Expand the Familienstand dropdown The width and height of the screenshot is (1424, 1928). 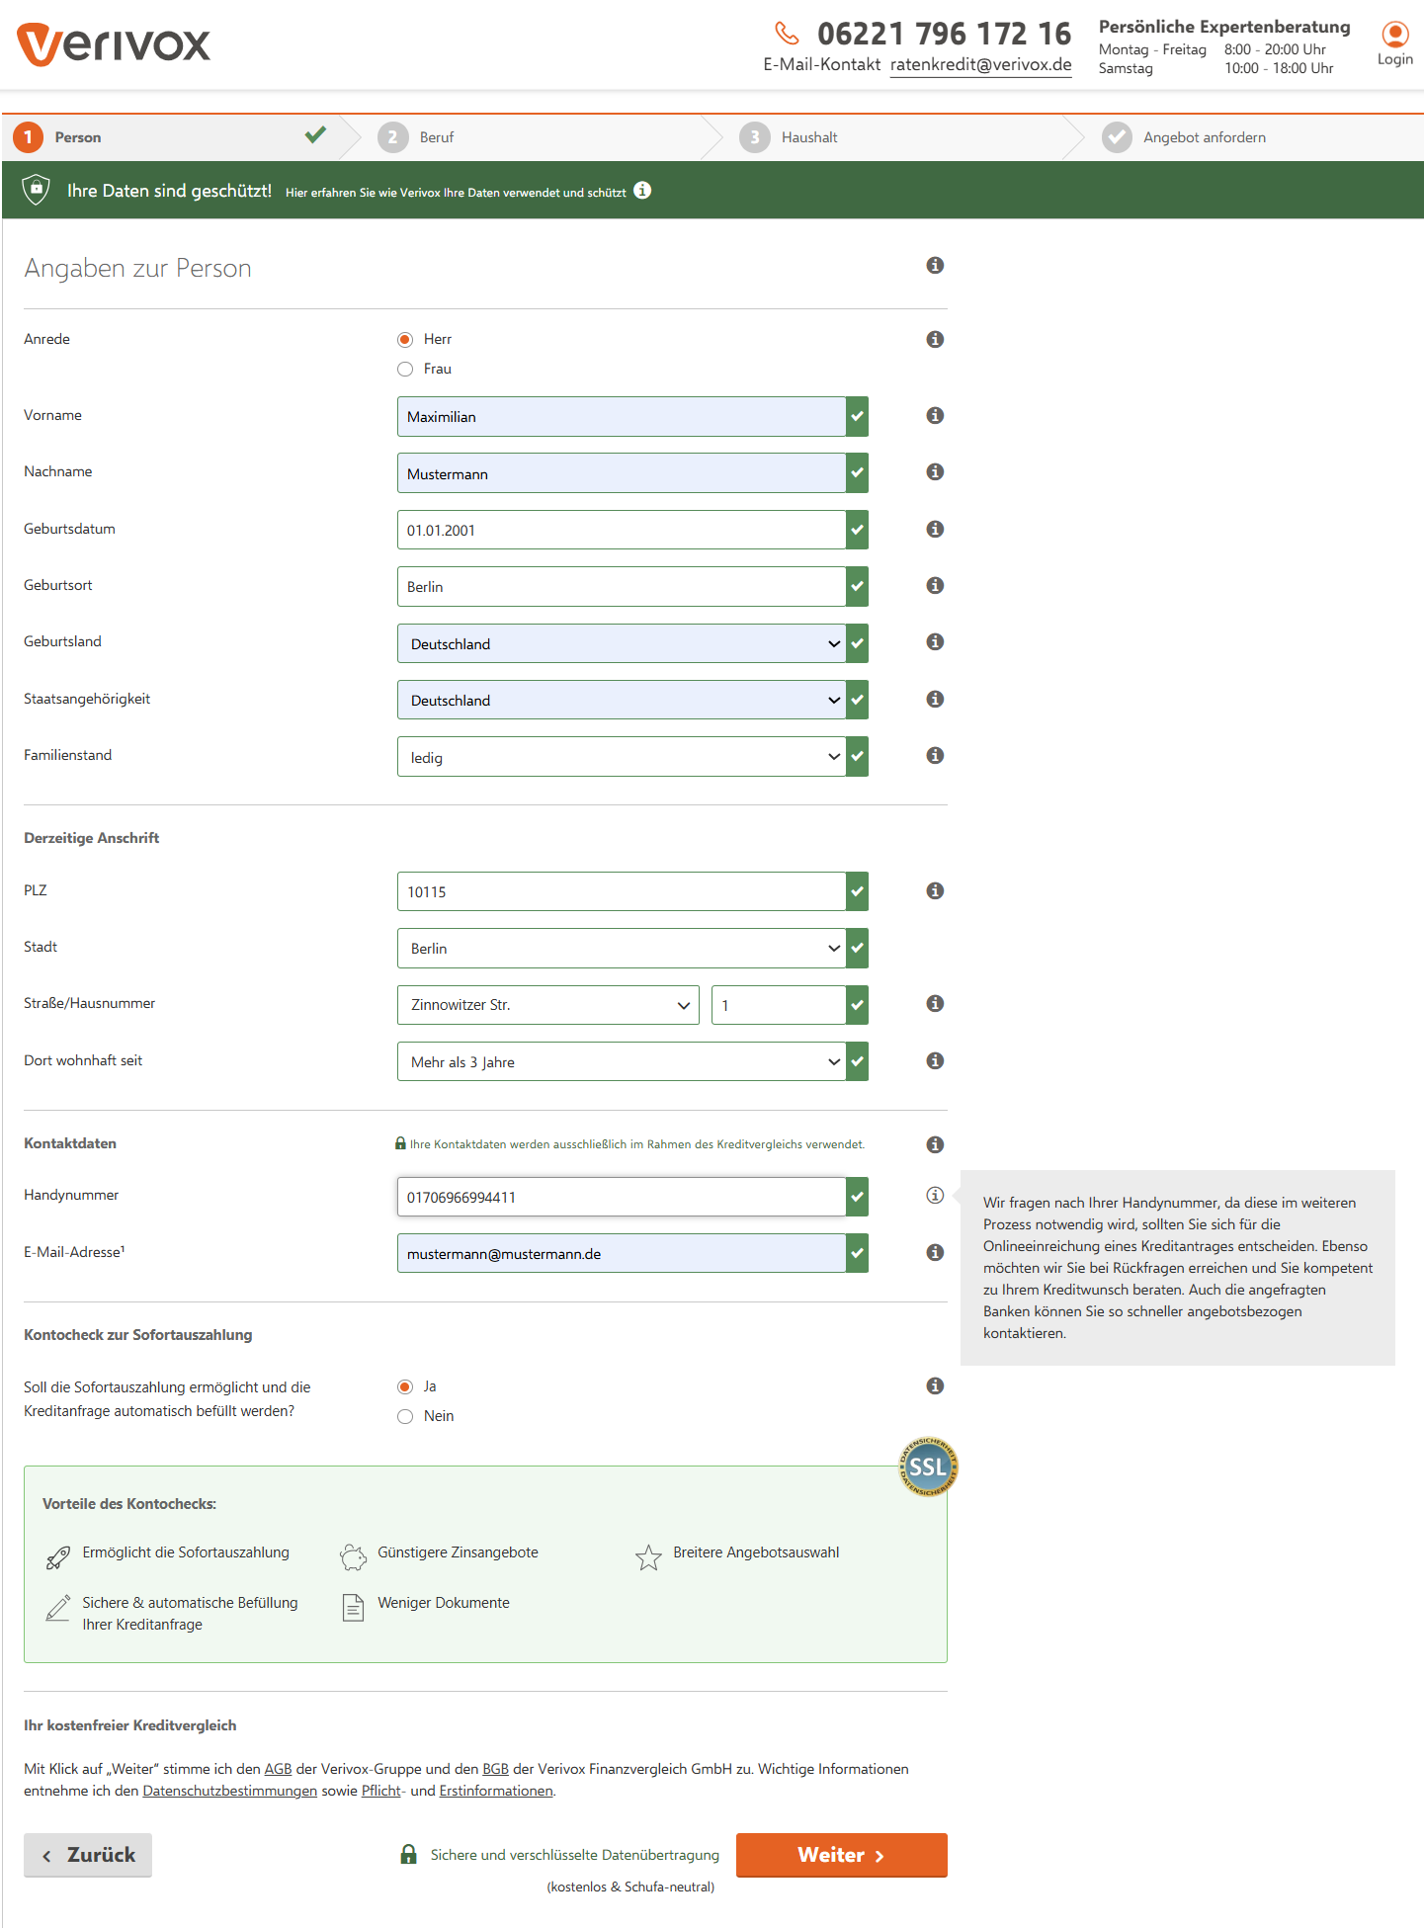coord(622,758)
